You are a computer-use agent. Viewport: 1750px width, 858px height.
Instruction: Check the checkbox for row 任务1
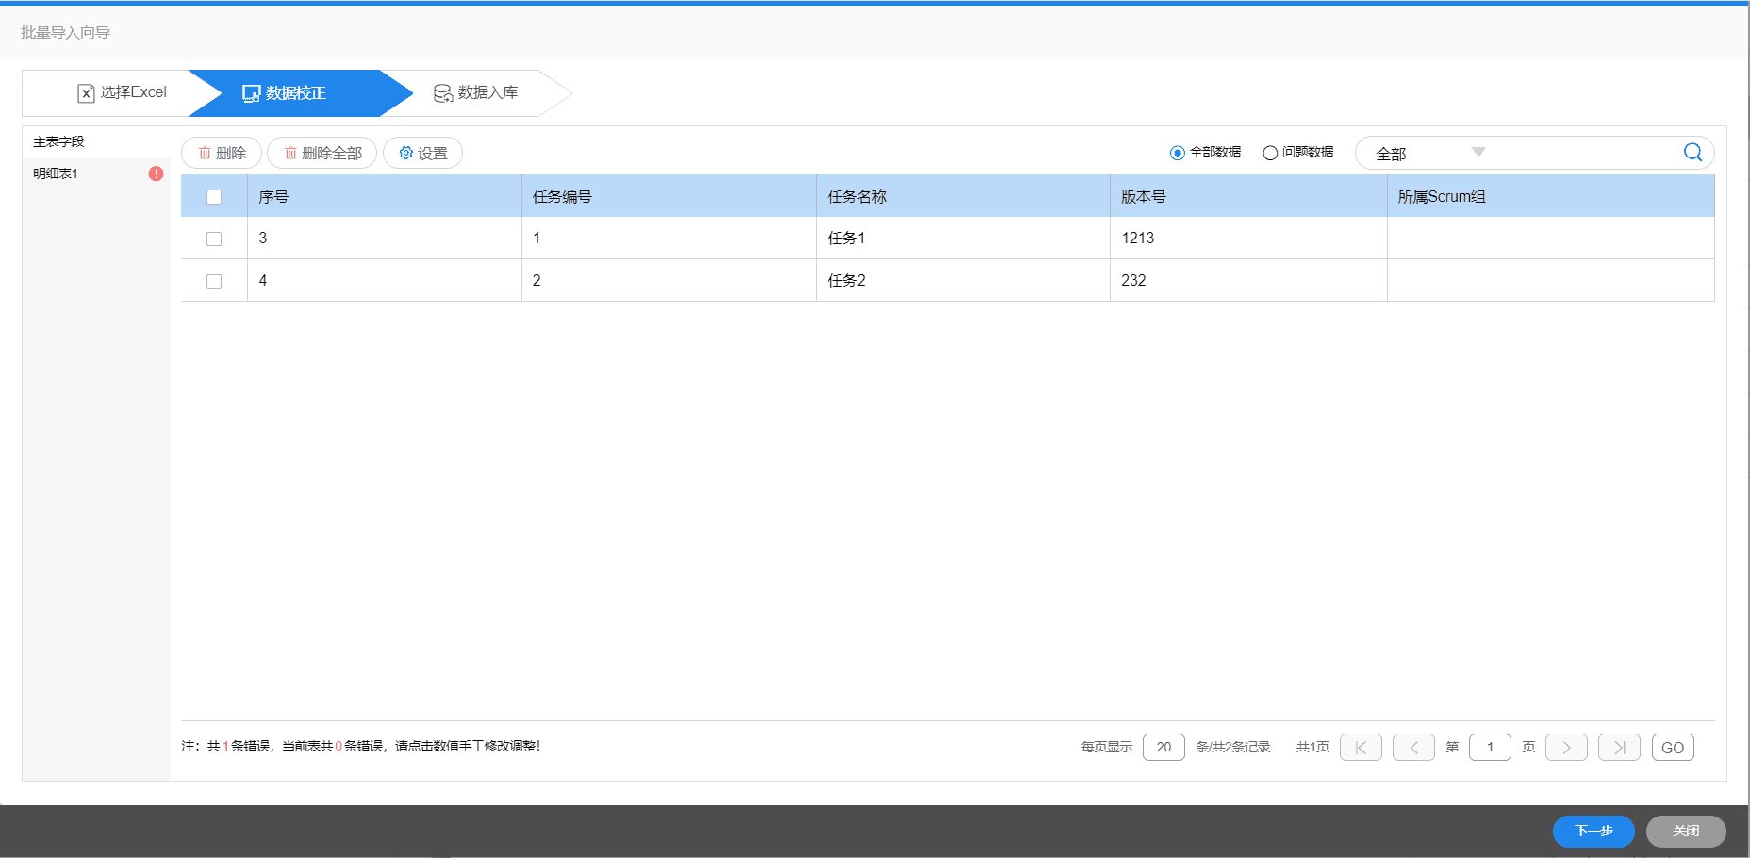click(214, 239)
